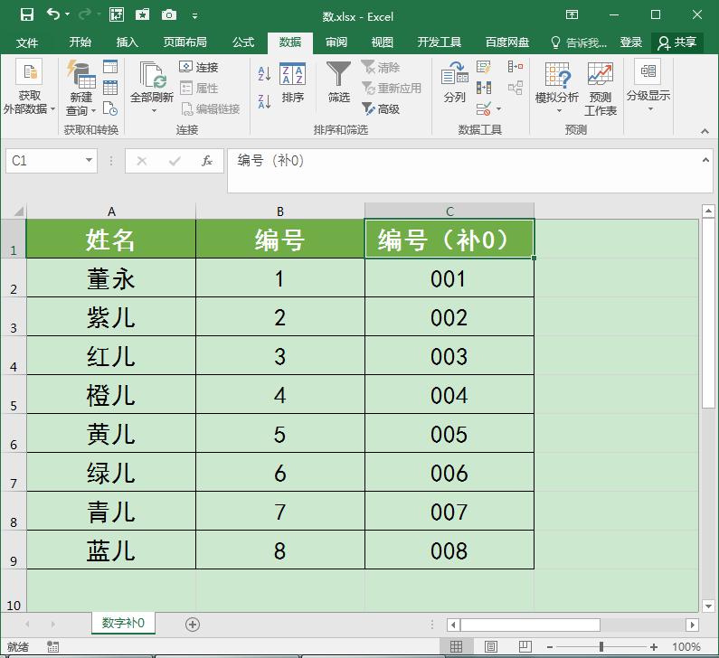719x658 pixels.
Task: Click the Insert Function fx icon
Action: pyautogui.click(x=207, y=161)
